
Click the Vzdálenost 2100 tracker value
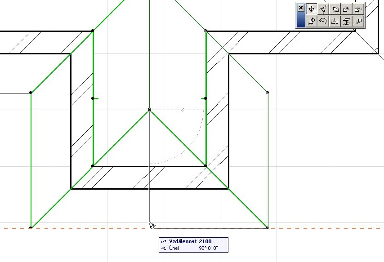190,241
